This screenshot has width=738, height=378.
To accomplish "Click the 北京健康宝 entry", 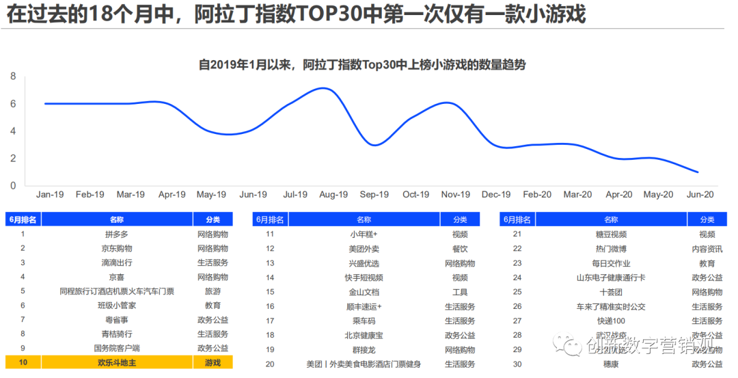I will [364, 335].
